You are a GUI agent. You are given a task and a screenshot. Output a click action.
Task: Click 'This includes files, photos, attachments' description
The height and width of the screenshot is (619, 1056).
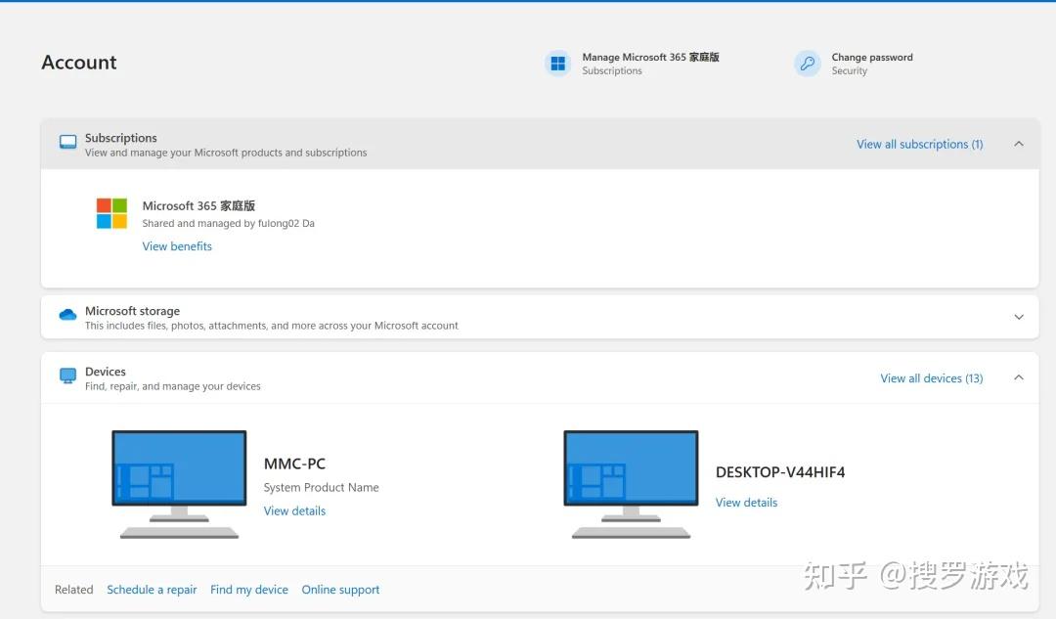[x=272, y=326]
